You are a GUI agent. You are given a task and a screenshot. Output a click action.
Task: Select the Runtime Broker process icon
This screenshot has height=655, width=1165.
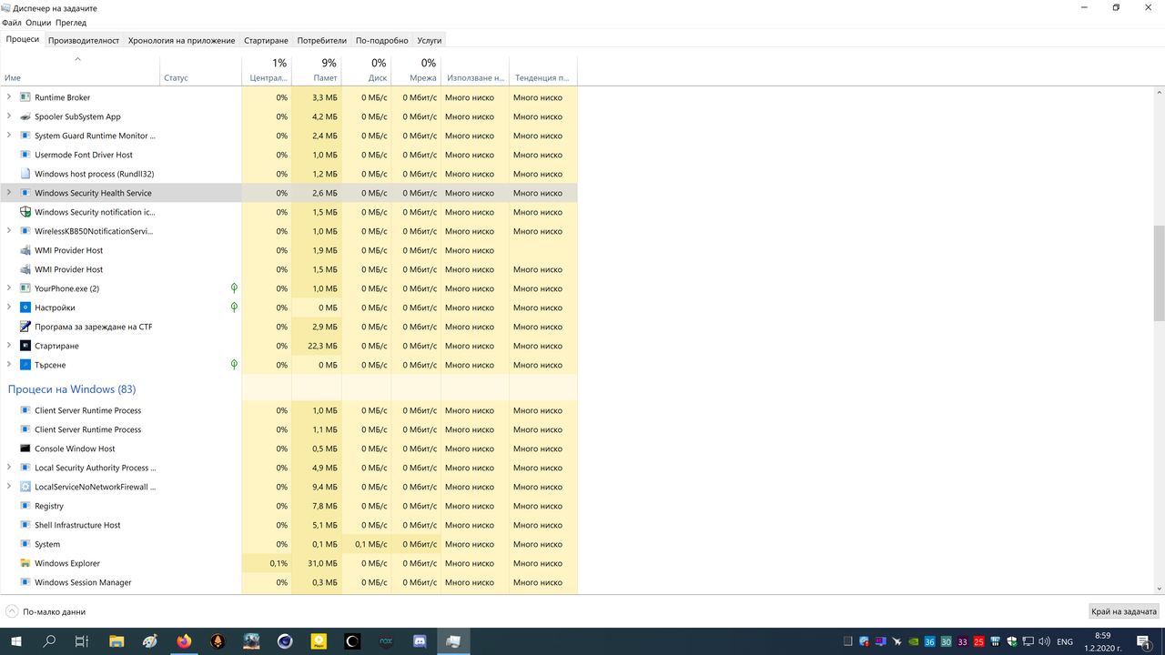click(25, 97)
